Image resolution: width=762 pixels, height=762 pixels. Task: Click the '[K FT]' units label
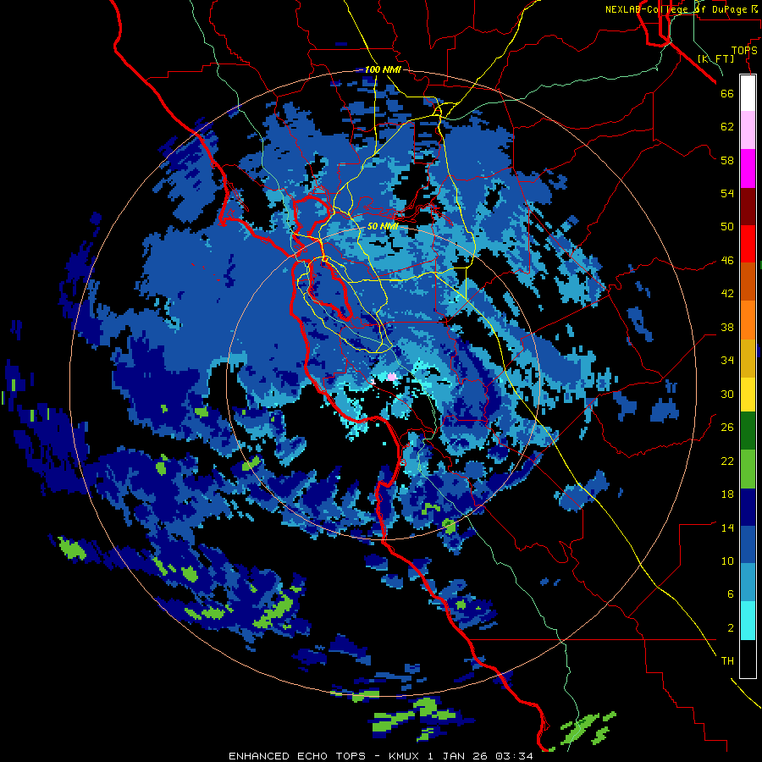[x=715, y=58]
